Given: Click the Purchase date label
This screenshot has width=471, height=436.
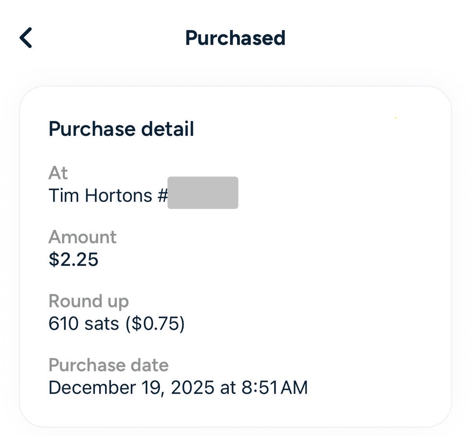Looking at the screenshot, I should click(109, 365).
